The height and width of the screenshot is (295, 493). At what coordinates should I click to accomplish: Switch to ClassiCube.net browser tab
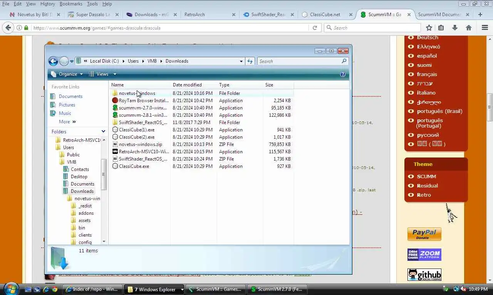coord(327,15)
